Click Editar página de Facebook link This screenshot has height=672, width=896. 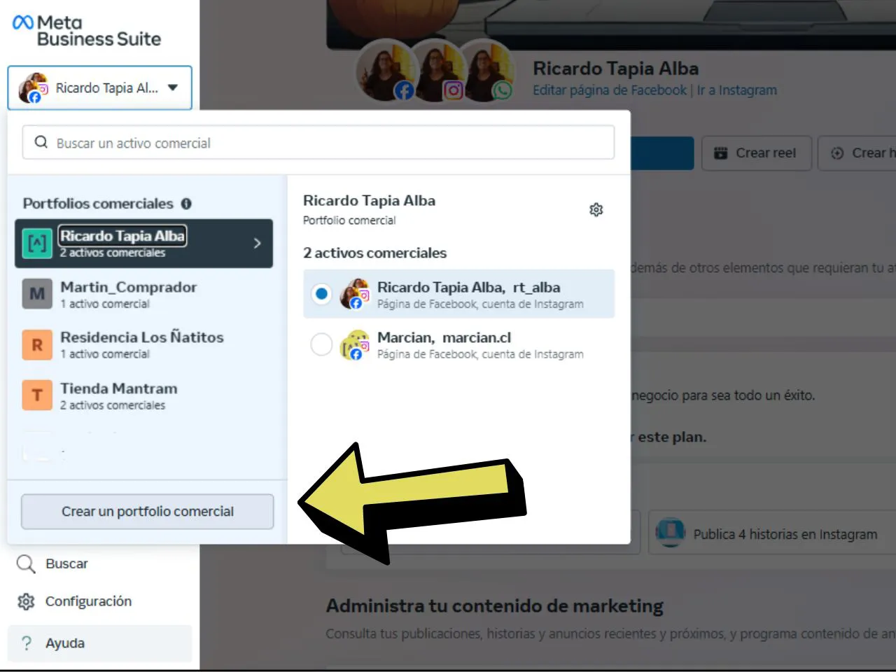point(610,90)
